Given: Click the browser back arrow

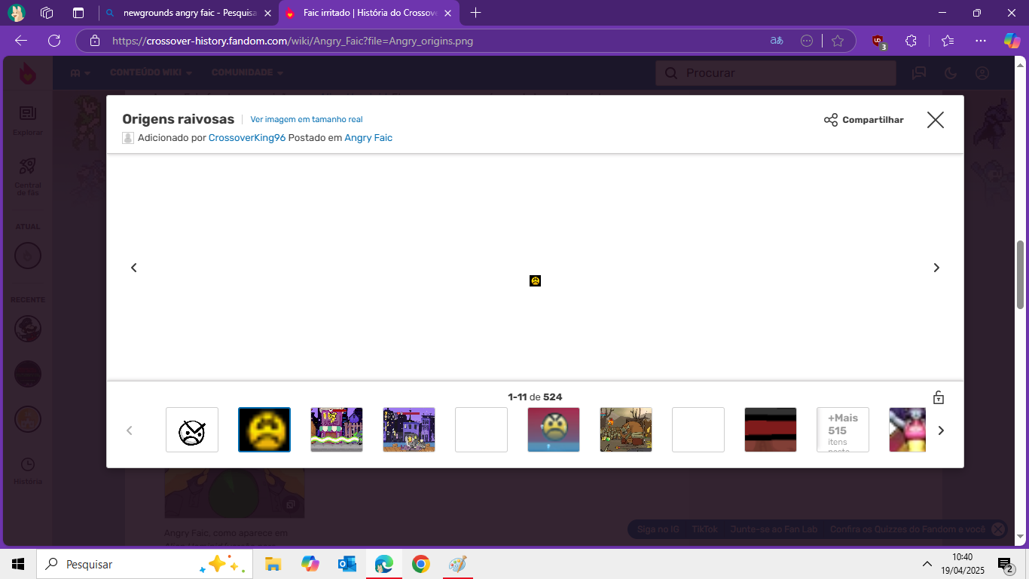Looking at the screenshot, I should 21,41.
